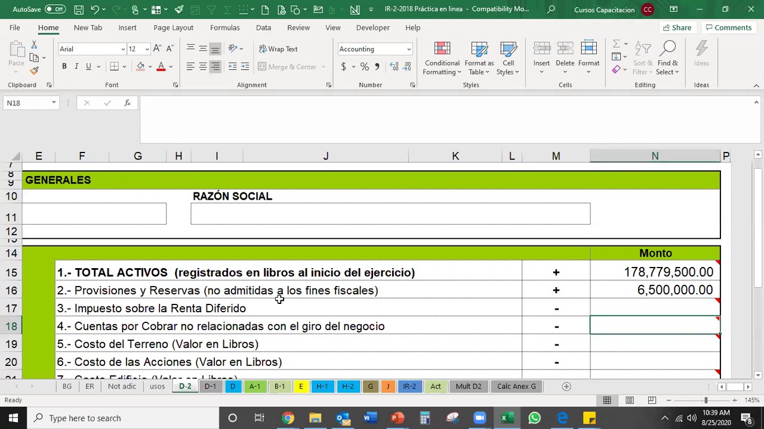Click the Font Color red A
The height and width of the screenshot is (429, 764).
click(161, 67)
